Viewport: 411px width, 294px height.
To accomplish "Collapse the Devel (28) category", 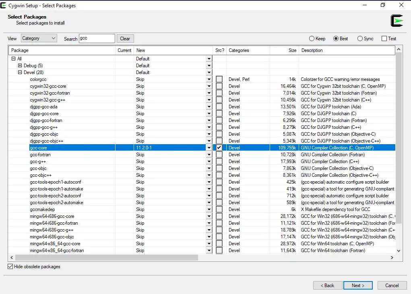I will 20,72.
